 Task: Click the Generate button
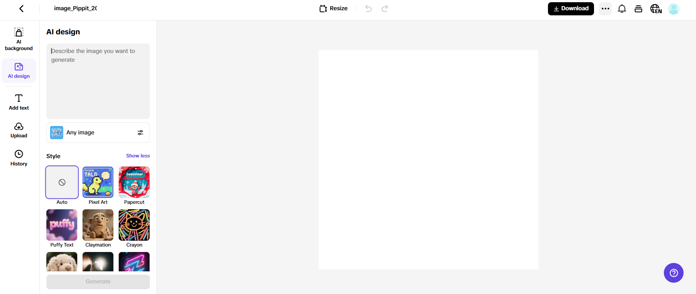(98, 282)
